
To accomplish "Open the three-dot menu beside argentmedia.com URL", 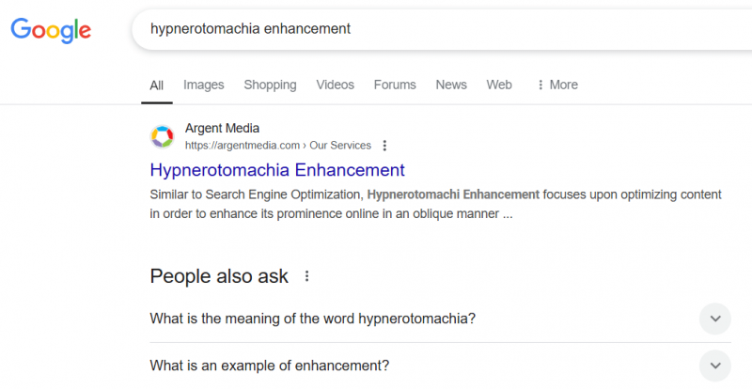I will [x=384, y=146].
